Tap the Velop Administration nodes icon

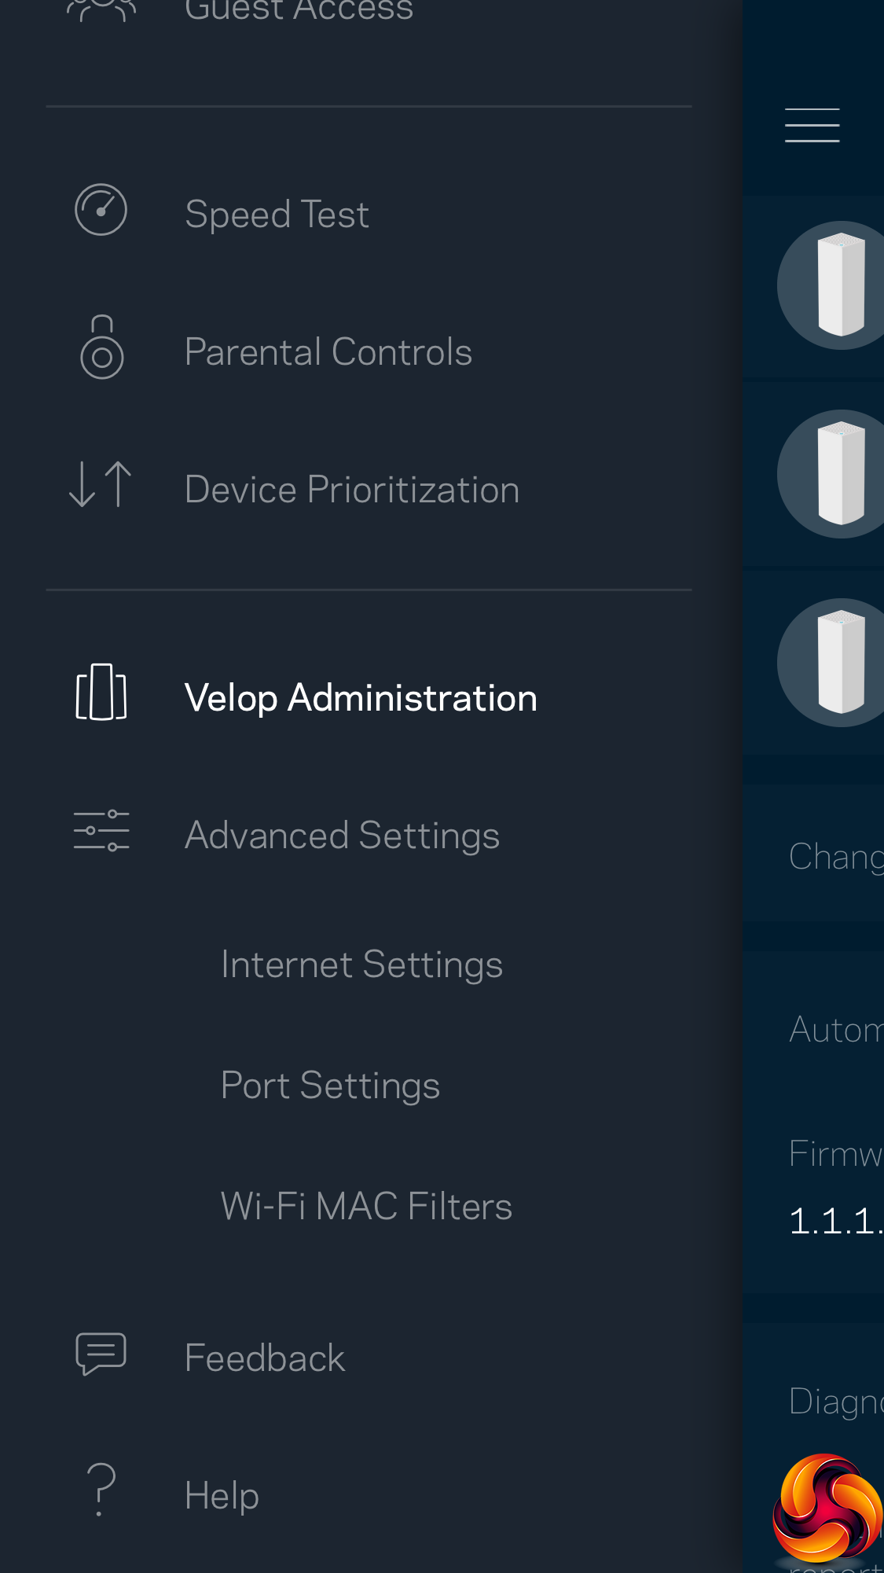101,692
